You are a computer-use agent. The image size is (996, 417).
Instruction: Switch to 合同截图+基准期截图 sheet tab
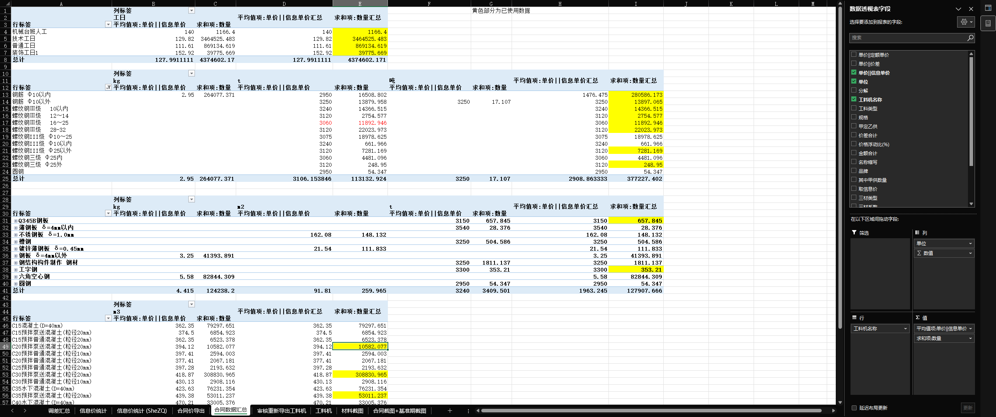(400, 411)
